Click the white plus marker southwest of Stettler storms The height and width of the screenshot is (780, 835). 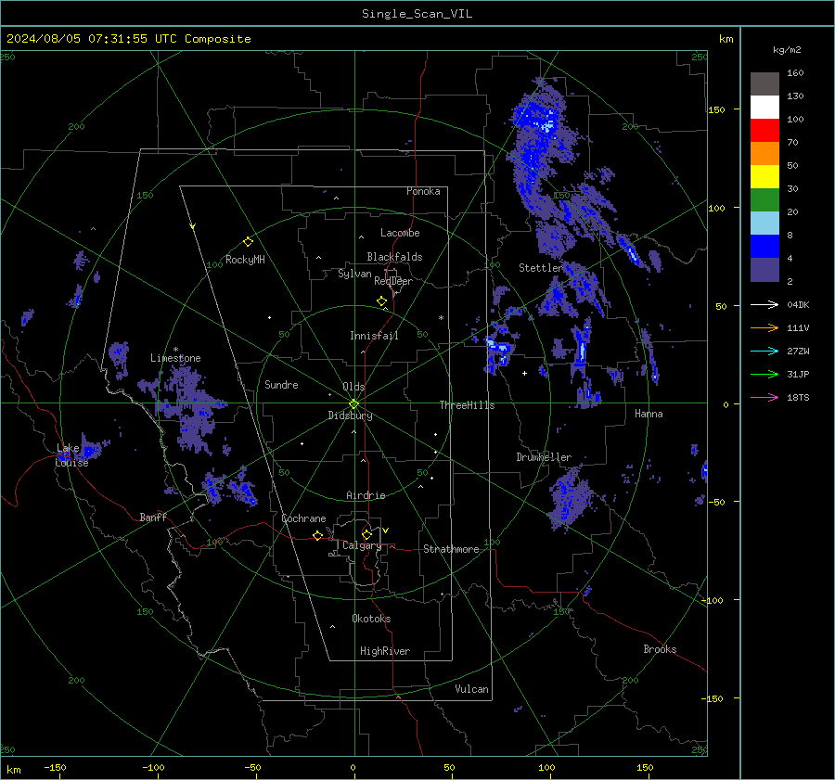click(x=524, y=373)
